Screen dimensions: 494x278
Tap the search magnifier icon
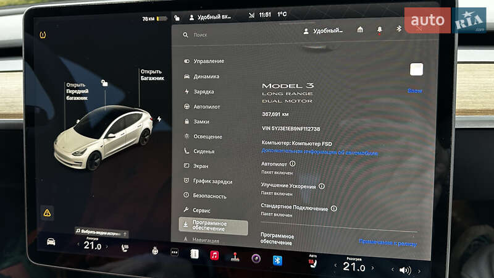coord(186,35)
